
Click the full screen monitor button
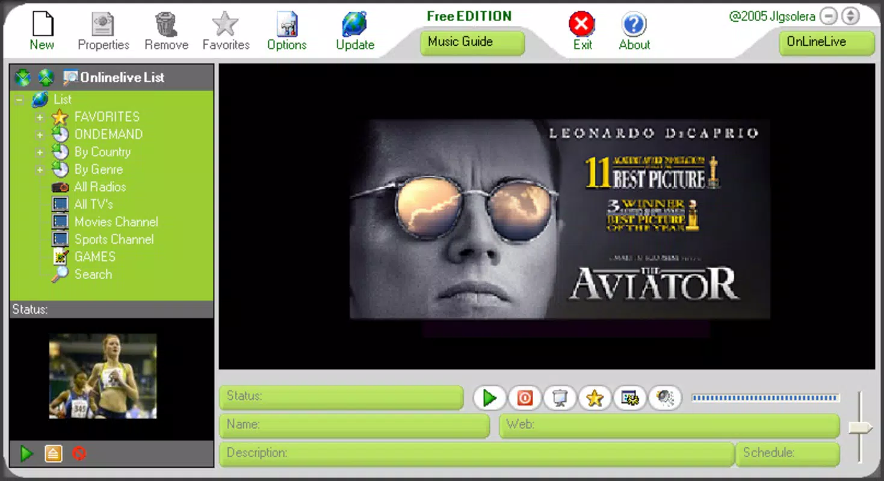click(x=560, y=398)
